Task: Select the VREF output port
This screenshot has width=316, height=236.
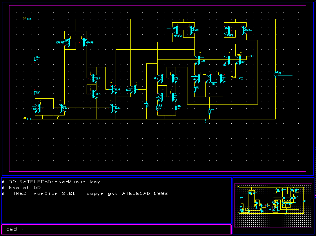Action: pos(252,56)
